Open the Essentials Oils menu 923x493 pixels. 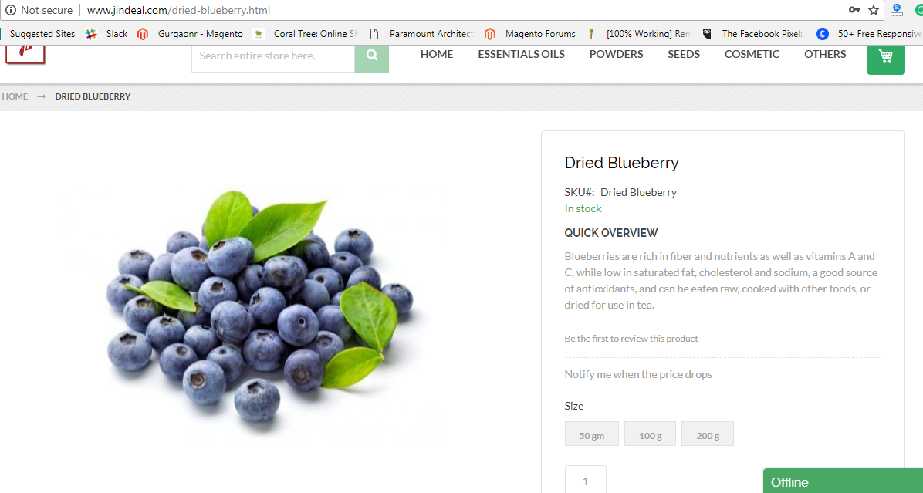pos(521,54)
